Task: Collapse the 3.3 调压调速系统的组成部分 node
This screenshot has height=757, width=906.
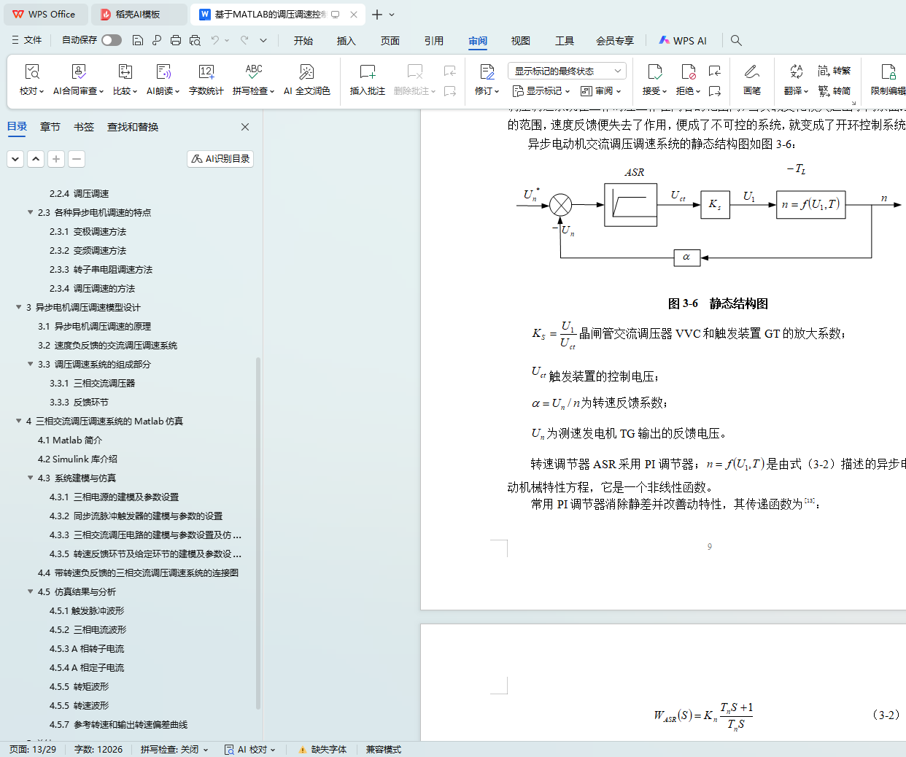Action: [31, 365]
